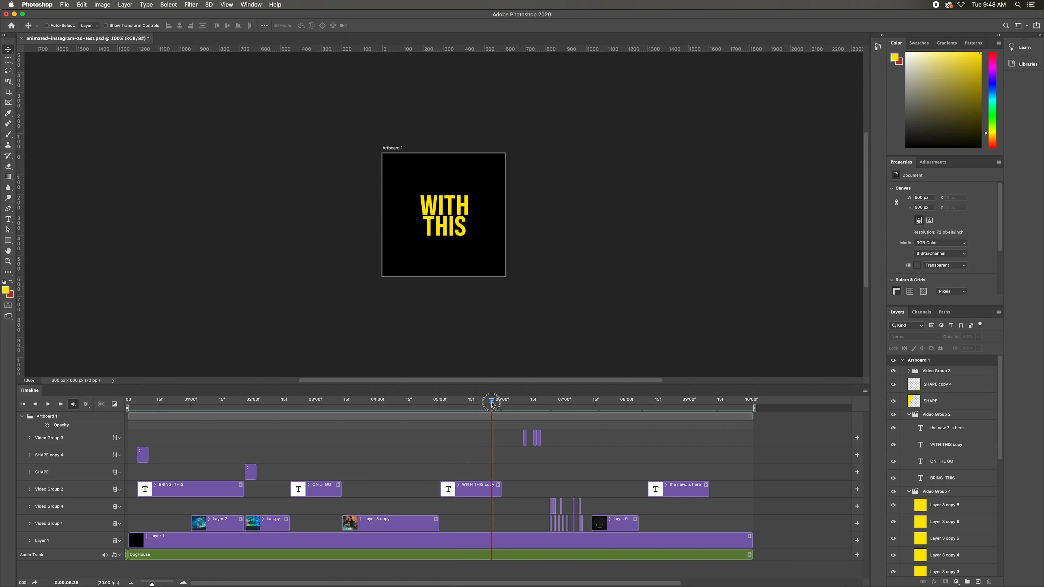Image resolution: width=1044 pixels, height=587 pixels.
Task: Filter layers by text with the T icon
Action: coord(951,325)
